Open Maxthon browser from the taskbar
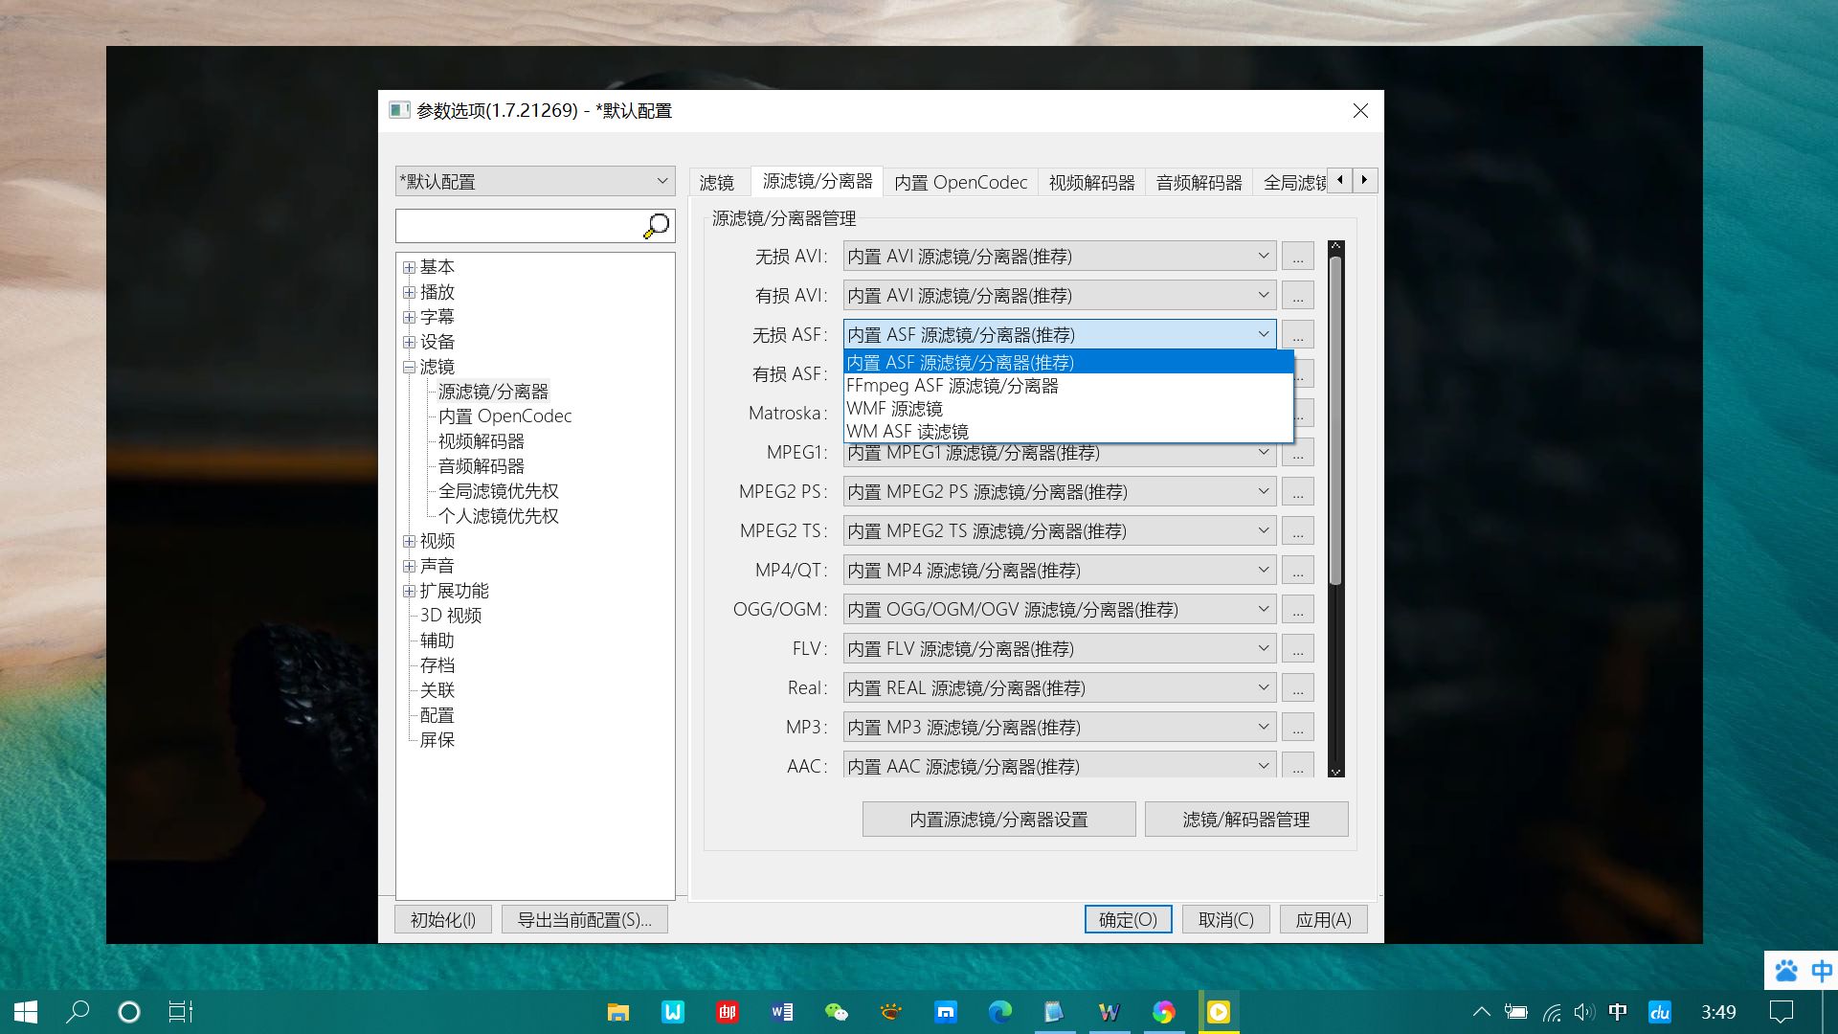 [945, 1012]
